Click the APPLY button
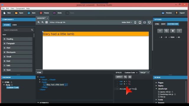This screenshot has height=106, width=189. pos(119,77)
